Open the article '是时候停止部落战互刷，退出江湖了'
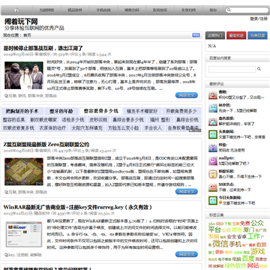 pyautogui.click(x=43, y=48)
